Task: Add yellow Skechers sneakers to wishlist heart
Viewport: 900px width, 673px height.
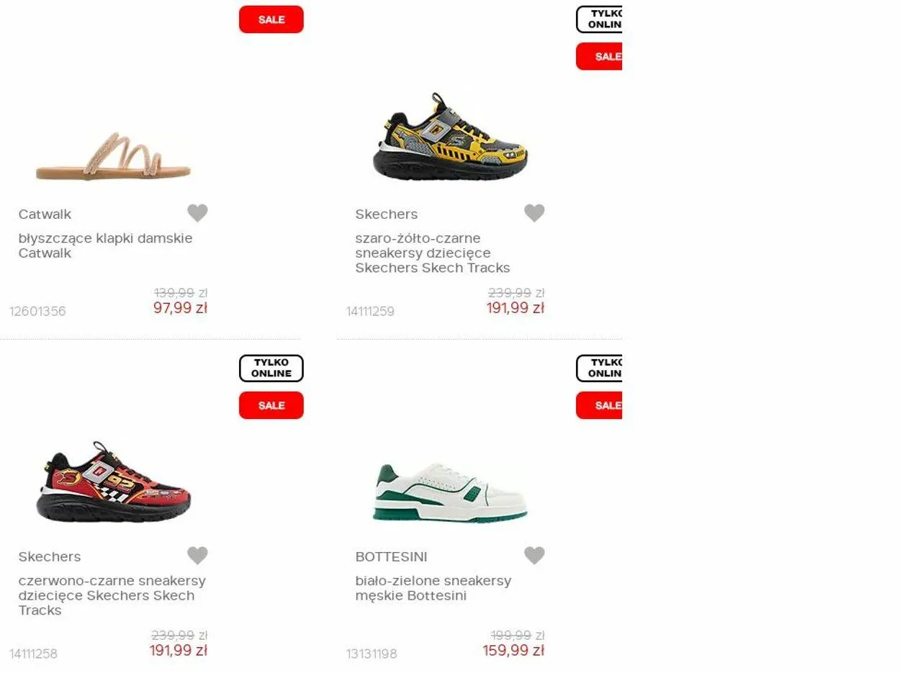Action: [534, 213]
